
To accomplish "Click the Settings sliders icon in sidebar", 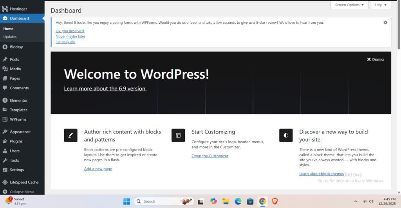I will [5, 170].
